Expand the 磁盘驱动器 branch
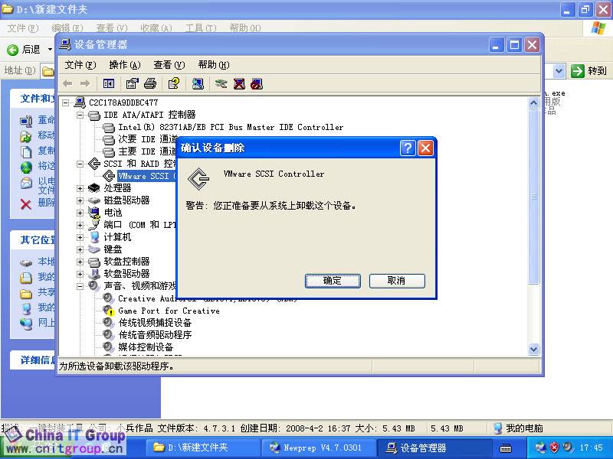The image size is (613, 459). click(x=80, y=200)
